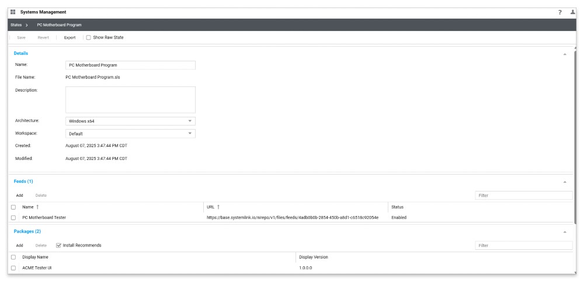This screenshot has width=584, height=282.
Task: Click the Modified date value
Action: click(96, 158)
